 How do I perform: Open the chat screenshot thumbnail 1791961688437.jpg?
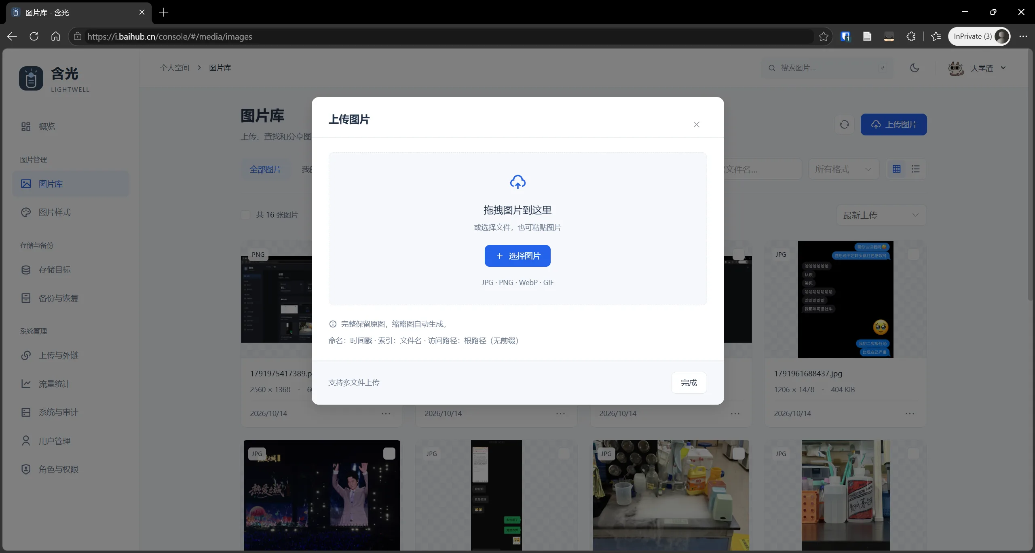845,299
